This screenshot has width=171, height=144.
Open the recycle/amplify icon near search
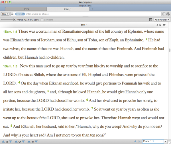click(168, 14)
